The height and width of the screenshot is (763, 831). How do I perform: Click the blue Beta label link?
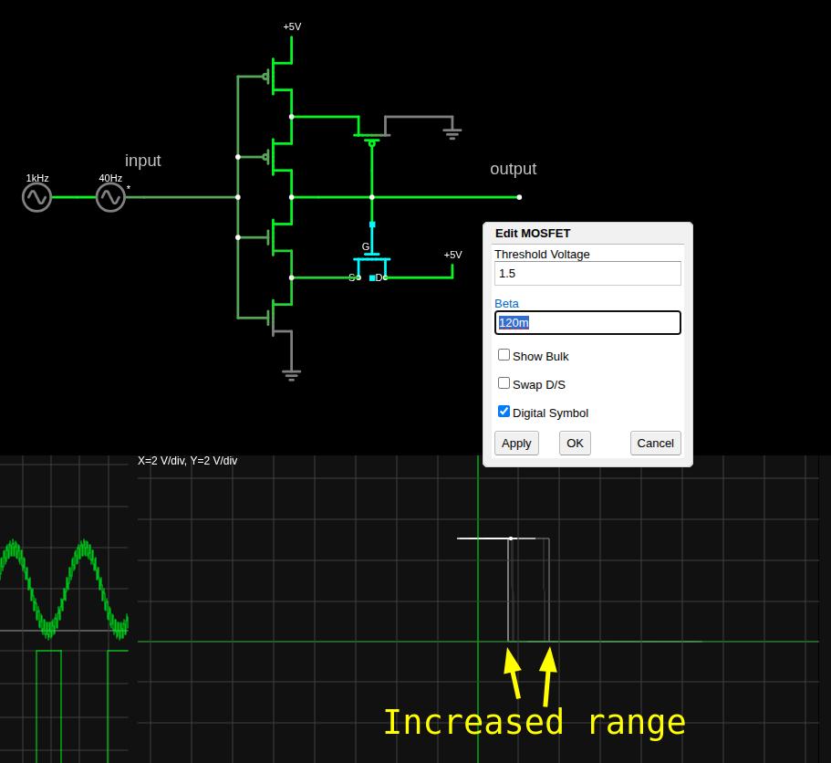[x=506, y=304]
